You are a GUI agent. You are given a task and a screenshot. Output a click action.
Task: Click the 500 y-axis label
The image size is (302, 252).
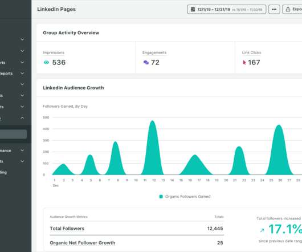click(46, 117)
